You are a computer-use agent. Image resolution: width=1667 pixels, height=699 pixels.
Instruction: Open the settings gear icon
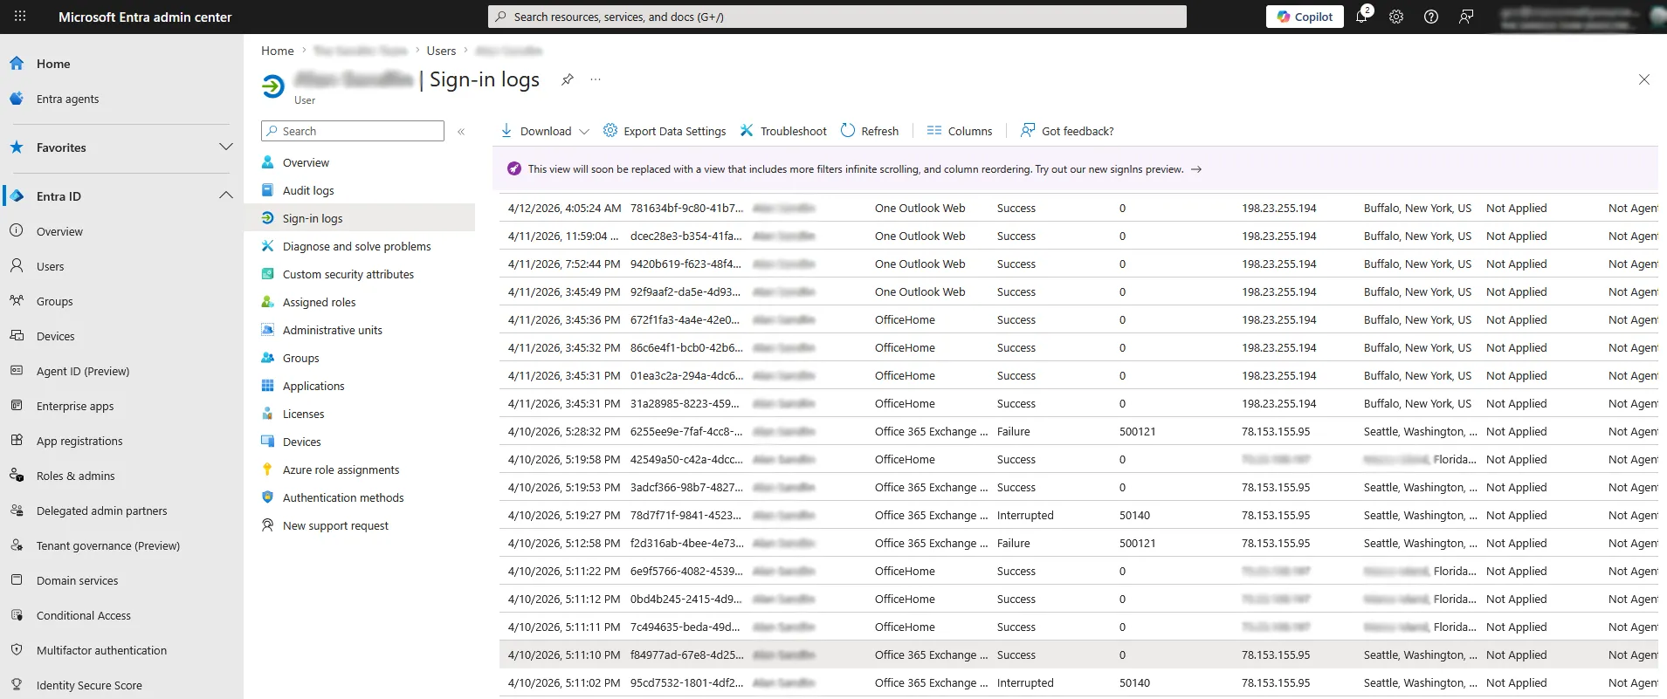[x=1396, y=17]
